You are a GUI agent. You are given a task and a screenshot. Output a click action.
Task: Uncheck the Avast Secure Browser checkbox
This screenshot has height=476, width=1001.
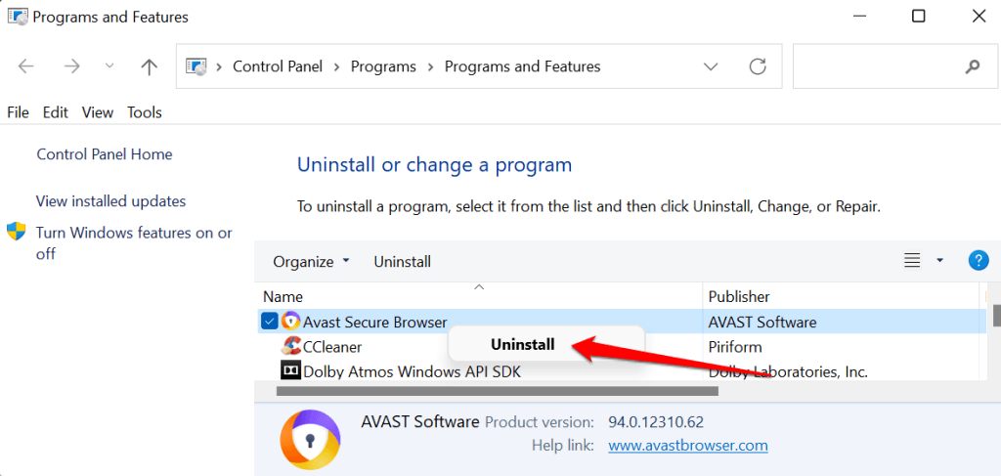click(x=270, y=322)
